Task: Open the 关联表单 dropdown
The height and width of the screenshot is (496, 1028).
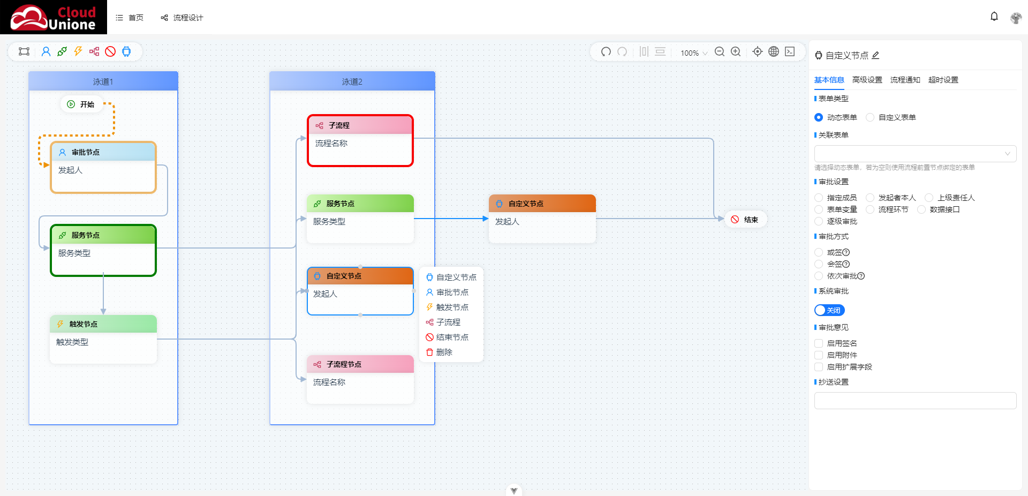Action: point(916,154)
